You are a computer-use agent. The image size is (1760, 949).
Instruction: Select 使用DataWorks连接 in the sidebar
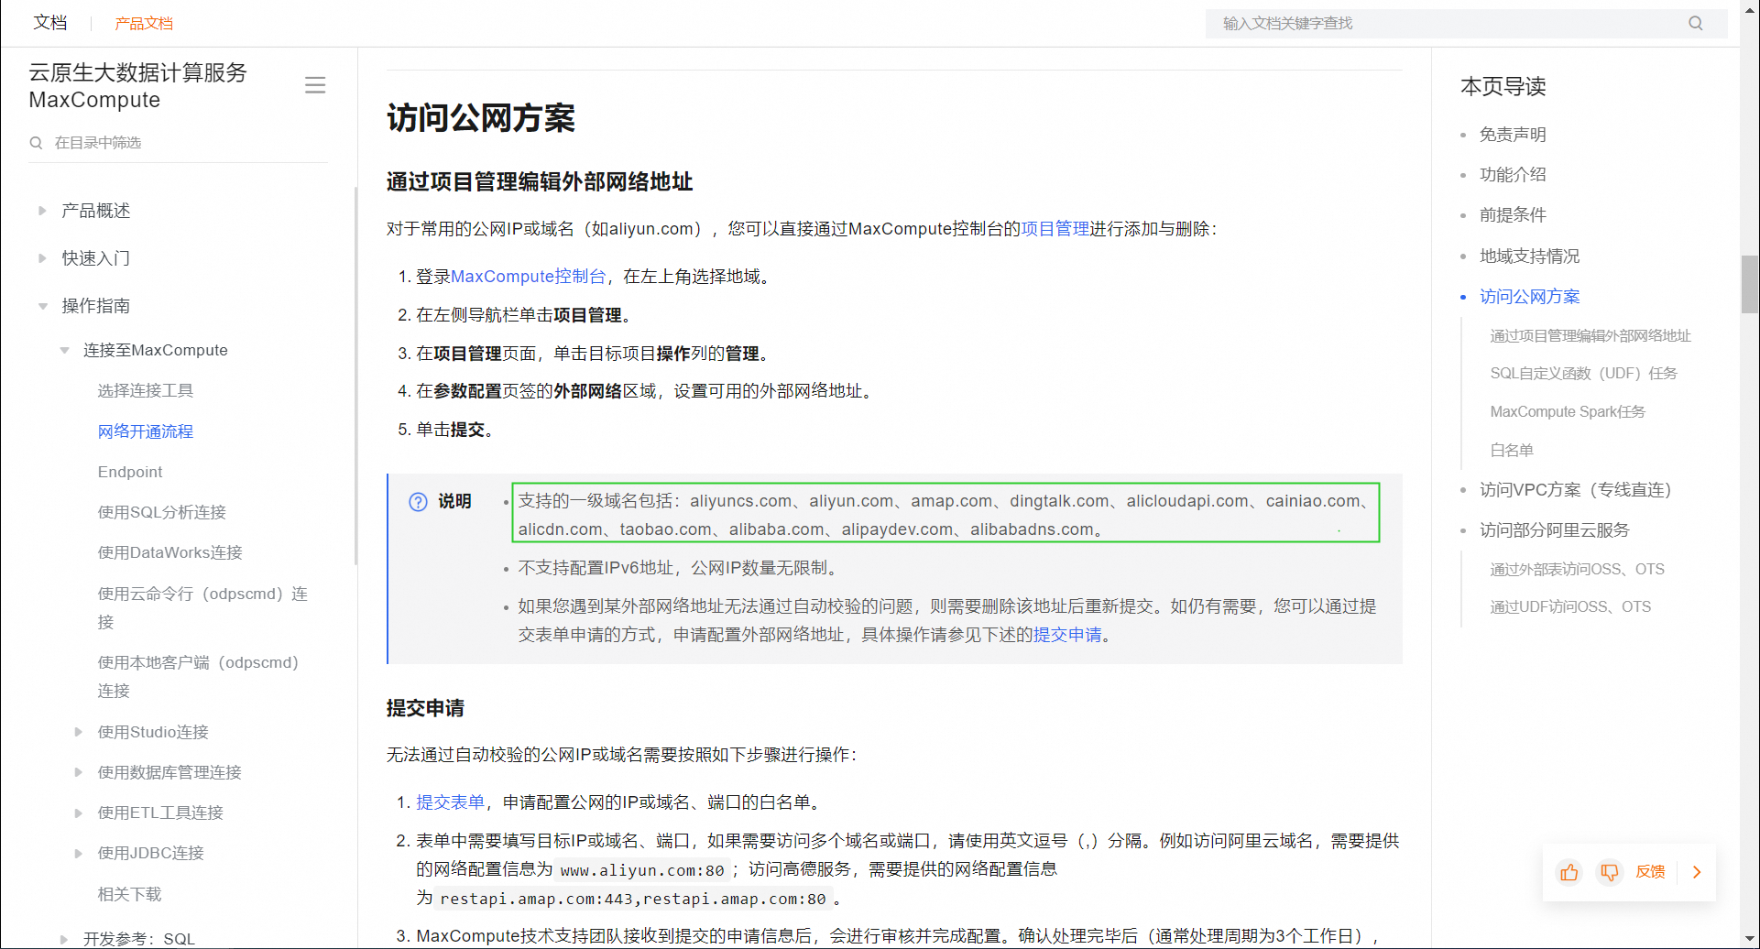[170, 552]
